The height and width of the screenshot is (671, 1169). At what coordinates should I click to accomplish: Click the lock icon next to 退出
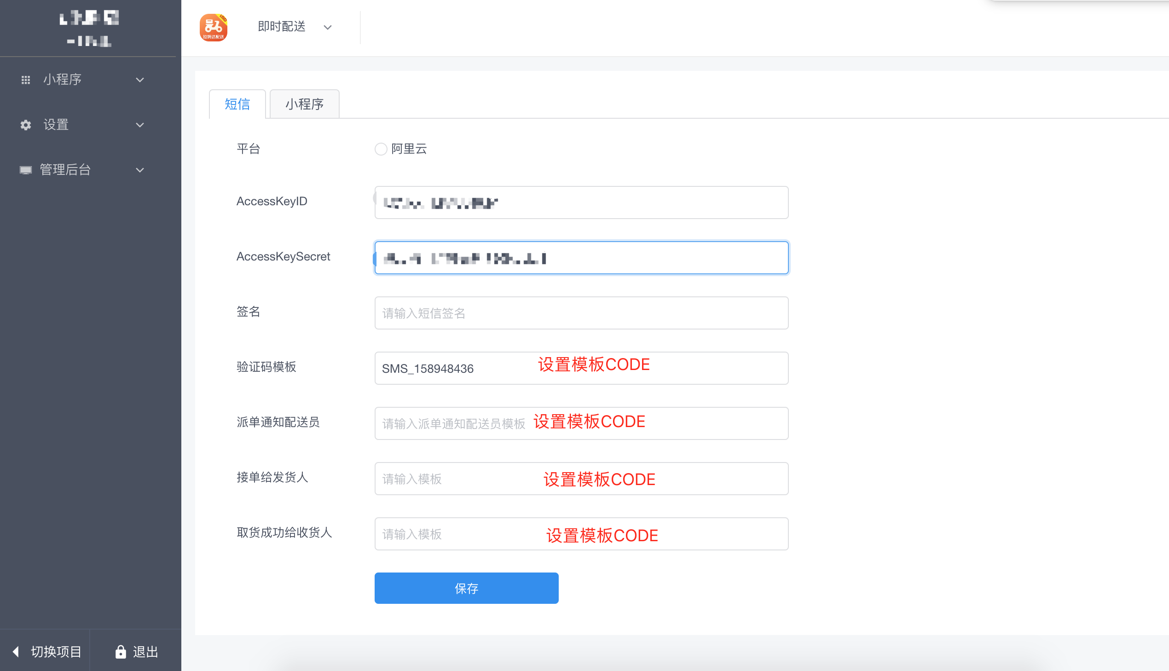(121, 651)
